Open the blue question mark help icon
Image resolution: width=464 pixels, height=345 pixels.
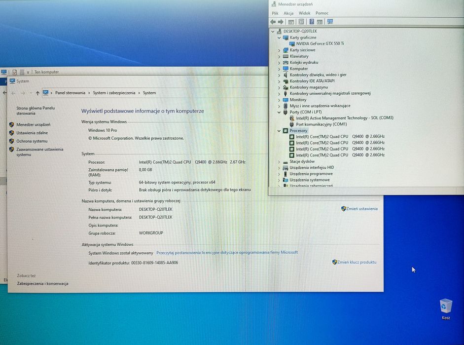coord(312,22)
